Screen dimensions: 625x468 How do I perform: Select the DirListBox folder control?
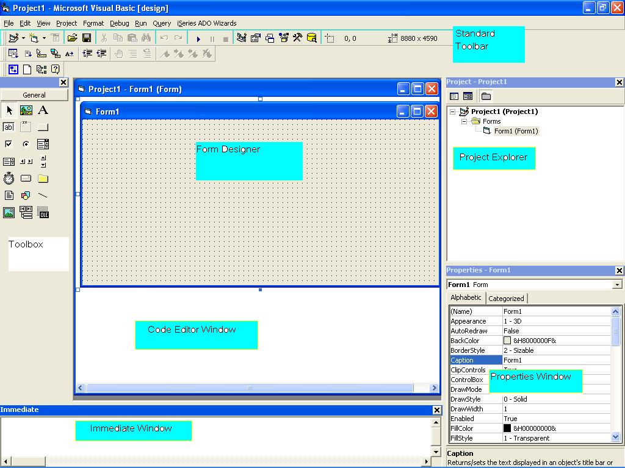43,179
